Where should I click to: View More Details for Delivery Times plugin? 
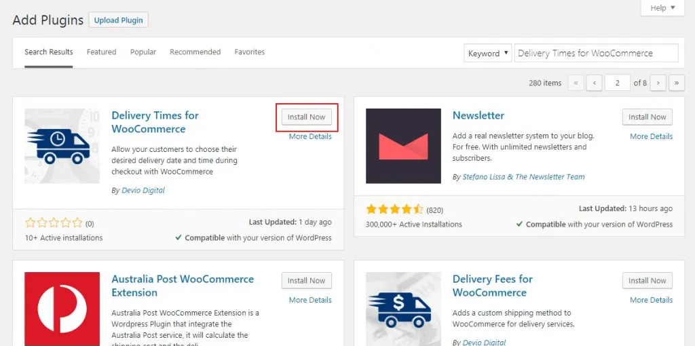(x=310, y=136)
